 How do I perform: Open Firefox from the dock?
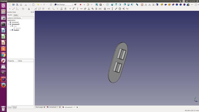tap(3, 85)
